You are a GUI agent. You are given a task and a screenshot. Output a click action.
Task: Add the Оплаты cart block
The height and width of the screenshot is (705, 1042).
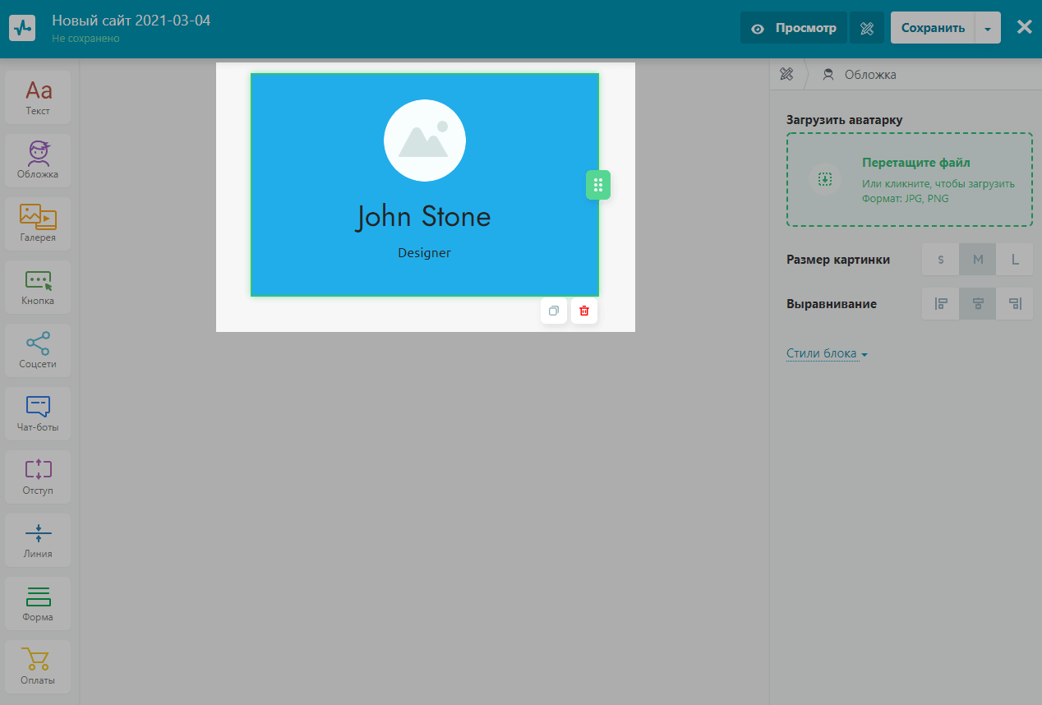pos(38,666)
